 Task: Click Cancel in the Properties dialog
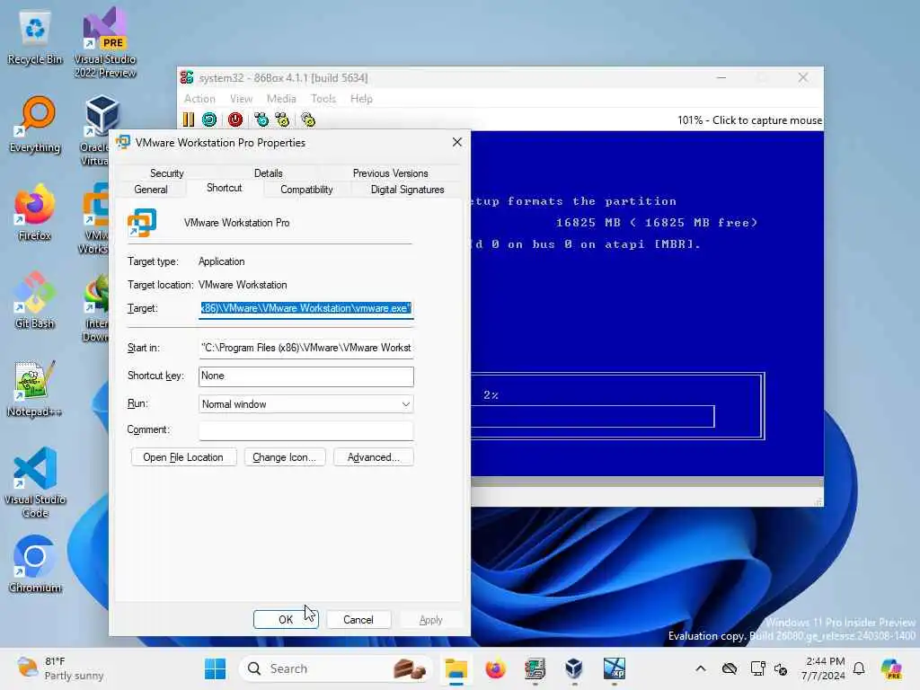tap(358, 620)
